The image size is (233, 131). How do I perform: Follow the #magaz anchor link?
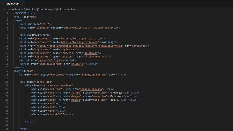(76, 96)
